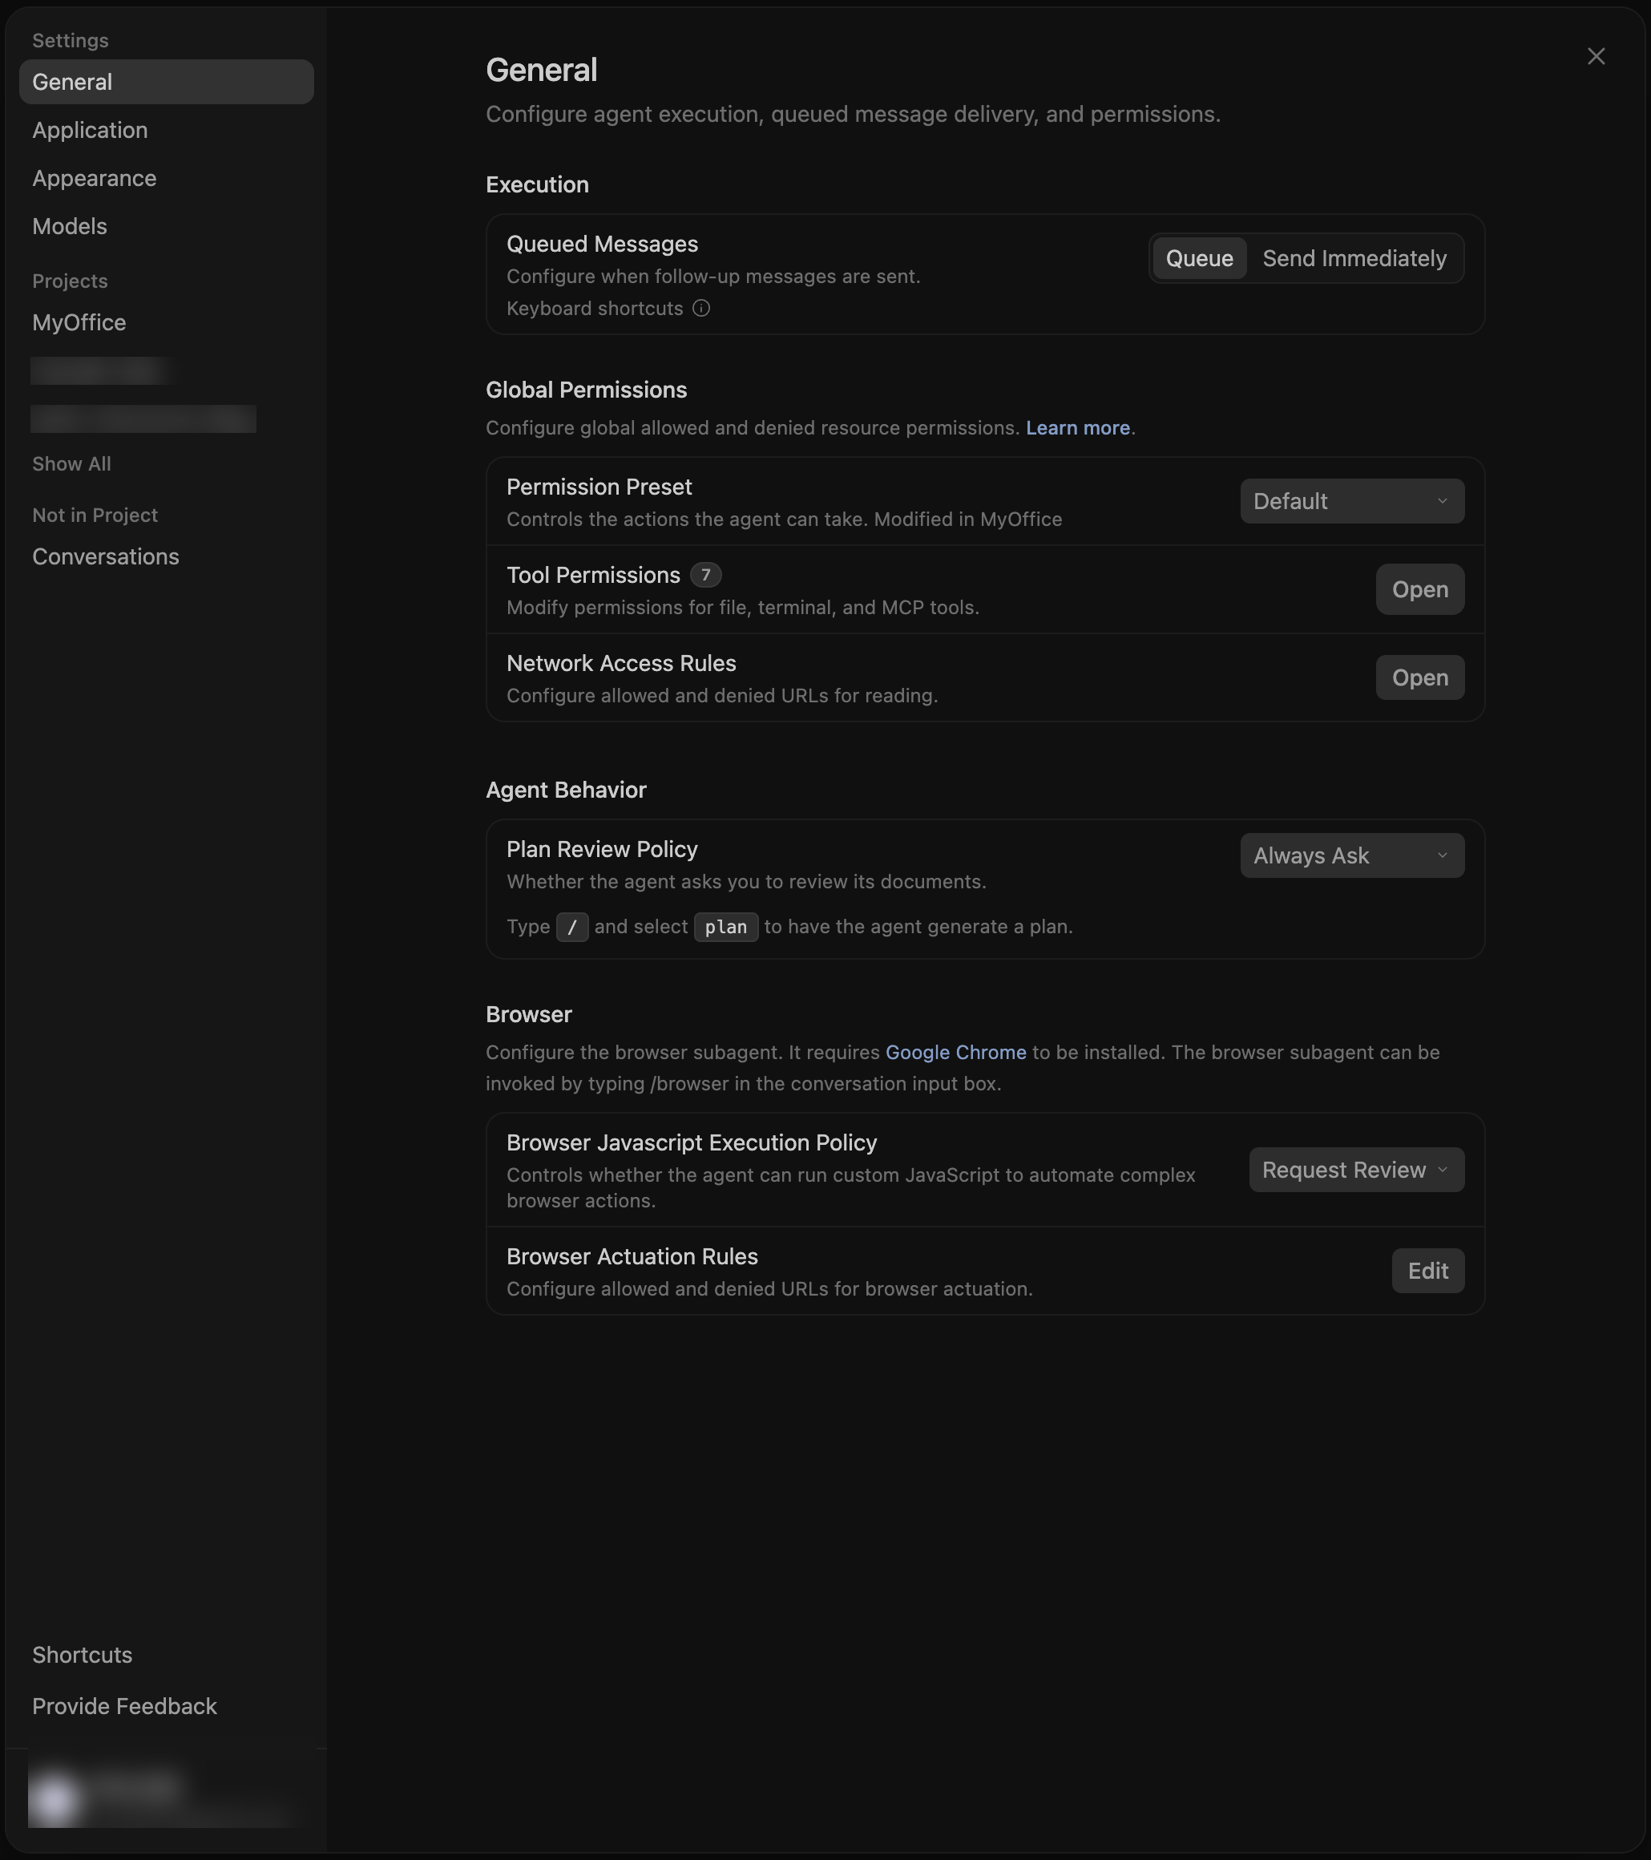Click the Keyboard shortcuts label
Image resolution: width=1651 pixels, height=1860 pixels.
[594, 309]
